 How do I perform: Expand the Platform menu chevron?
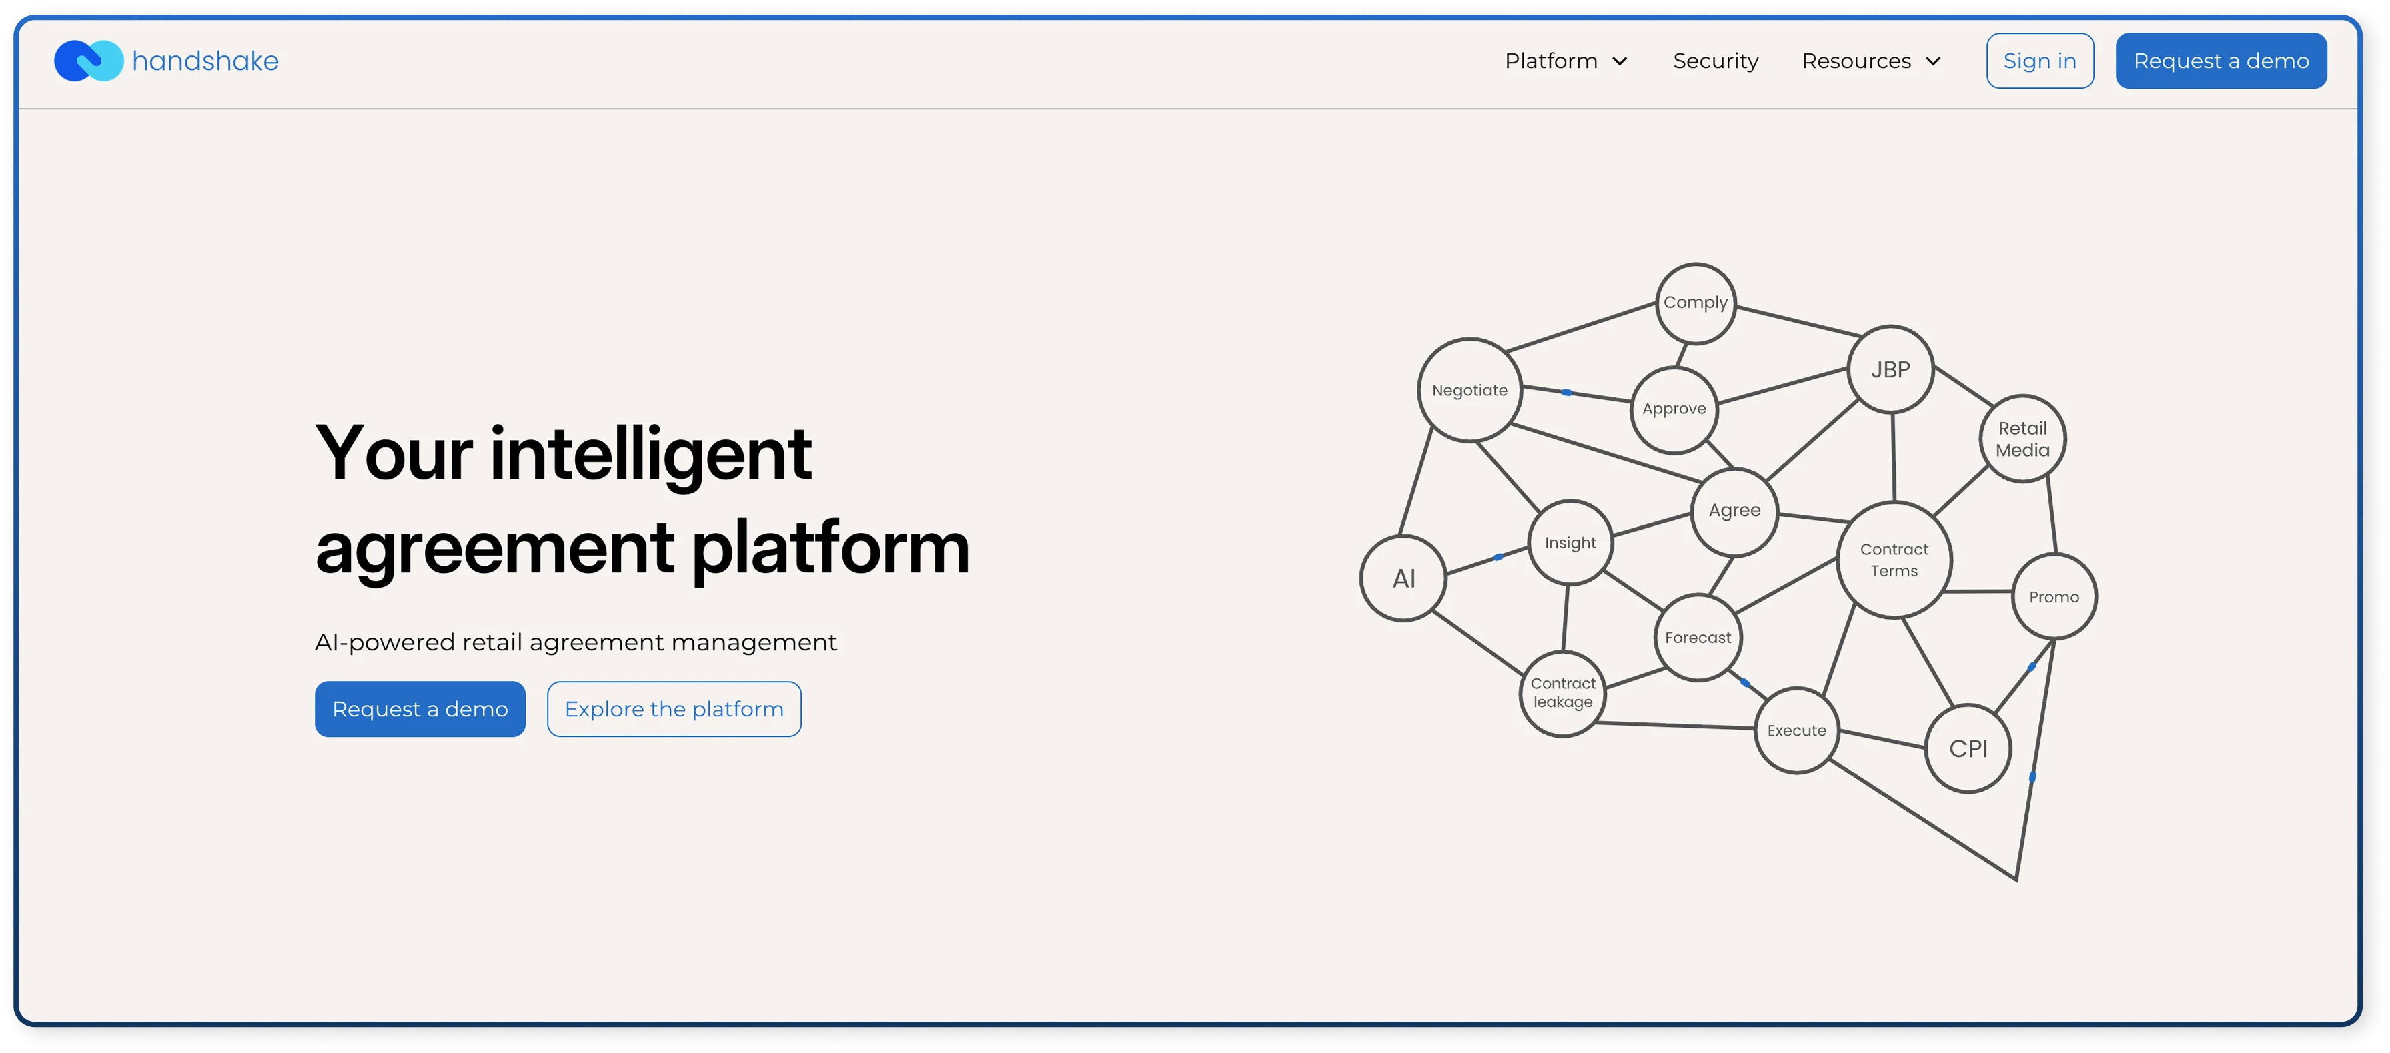pyautogui.click(x=1620, y=61)
